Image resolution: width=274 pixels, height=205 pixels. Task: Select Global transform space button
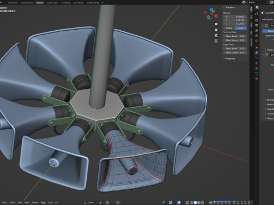229,28
